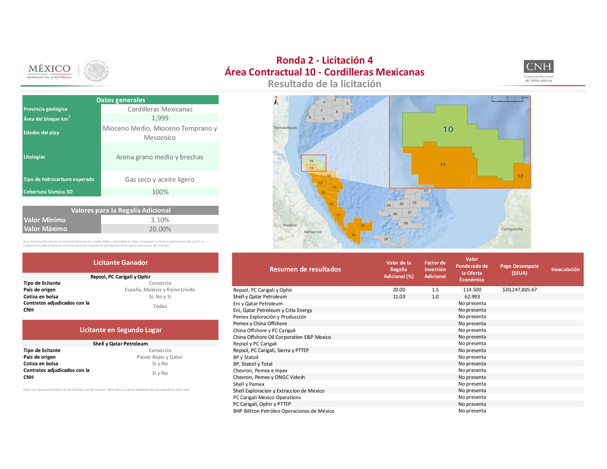Click the Sí, No y Sí value
The height and width of the screenshot is (469, 607).
[160, 296]
